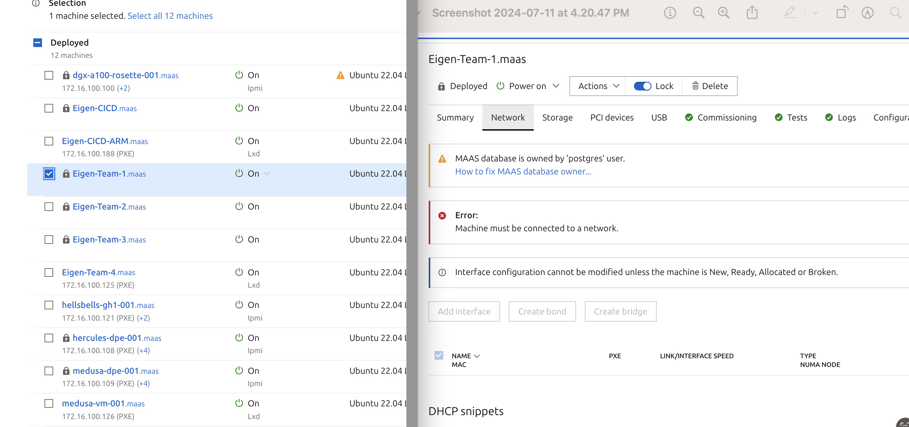This screenshot has height=427, width=909.
Task: Click Select all 12 machines link
Action: (x=170, y=16)
